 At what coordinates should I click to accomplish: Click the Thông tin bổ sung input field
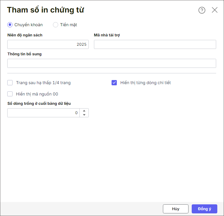(111, 63)
